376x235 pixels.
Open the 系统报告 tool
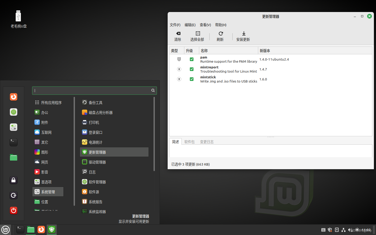pos(95,202)
